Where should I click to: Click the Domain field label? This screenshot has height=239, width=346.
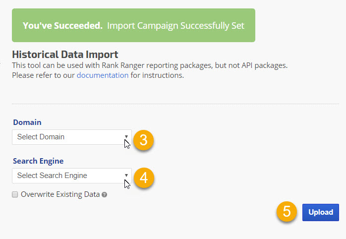(27, 122)
